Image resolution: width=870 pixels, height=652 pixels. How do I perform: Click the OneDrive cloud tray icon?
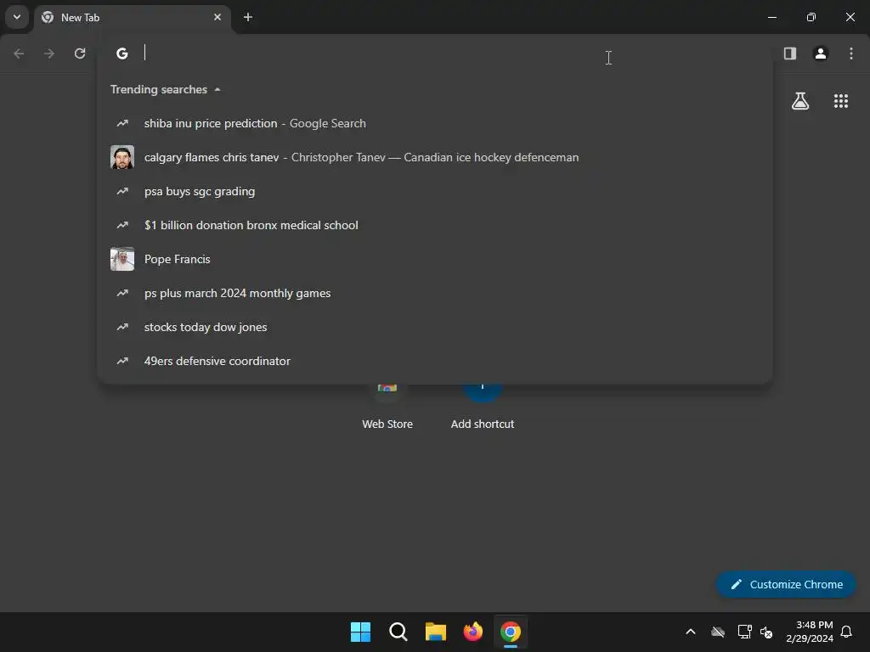(x=718, y=632)
